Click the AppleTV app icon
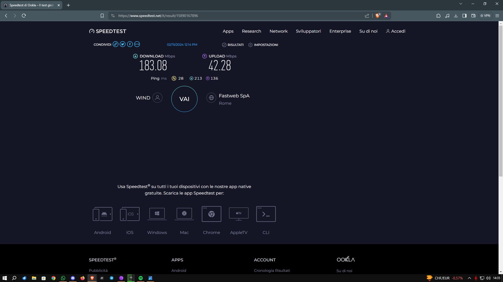 point(239,214)
